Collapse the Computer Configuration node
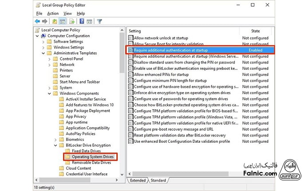308x191 pixels. pyautogui.click(x=38, y=36)
